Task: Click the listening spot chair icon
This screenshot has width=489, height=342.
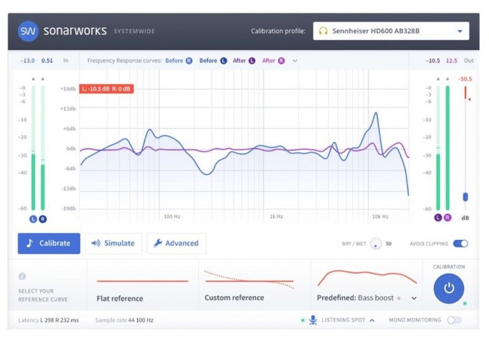Action: [x=313, y=320]
